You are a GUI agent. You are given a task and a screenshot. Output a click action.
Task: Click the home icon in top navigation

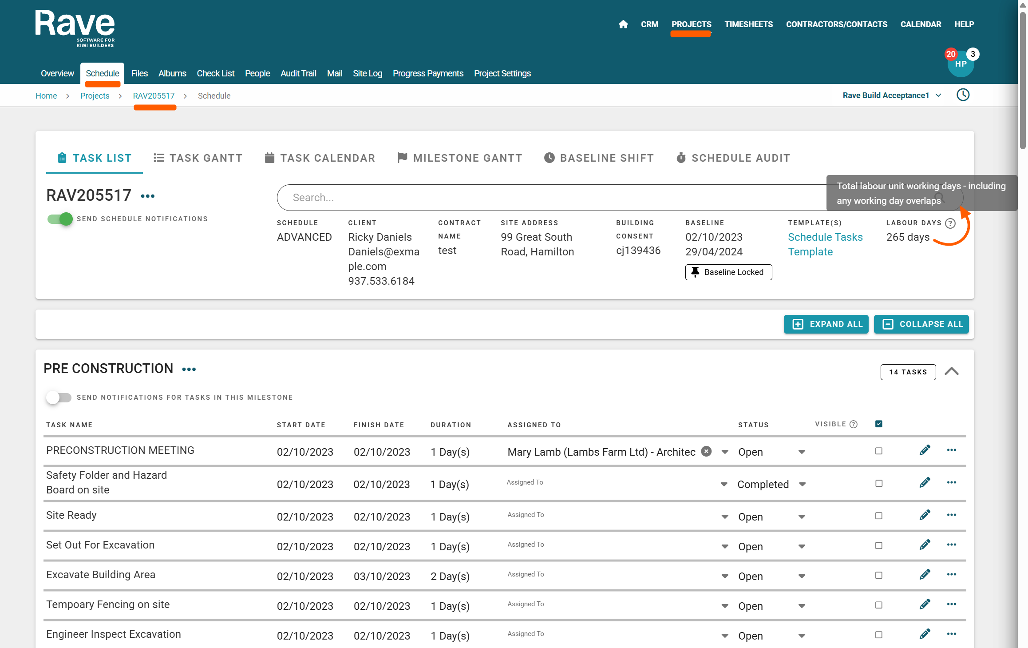click(623, 24)
